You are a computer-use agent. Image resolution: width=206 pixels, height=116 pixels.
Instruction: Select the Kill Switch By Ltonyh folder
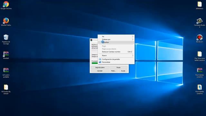pos(6,89)
